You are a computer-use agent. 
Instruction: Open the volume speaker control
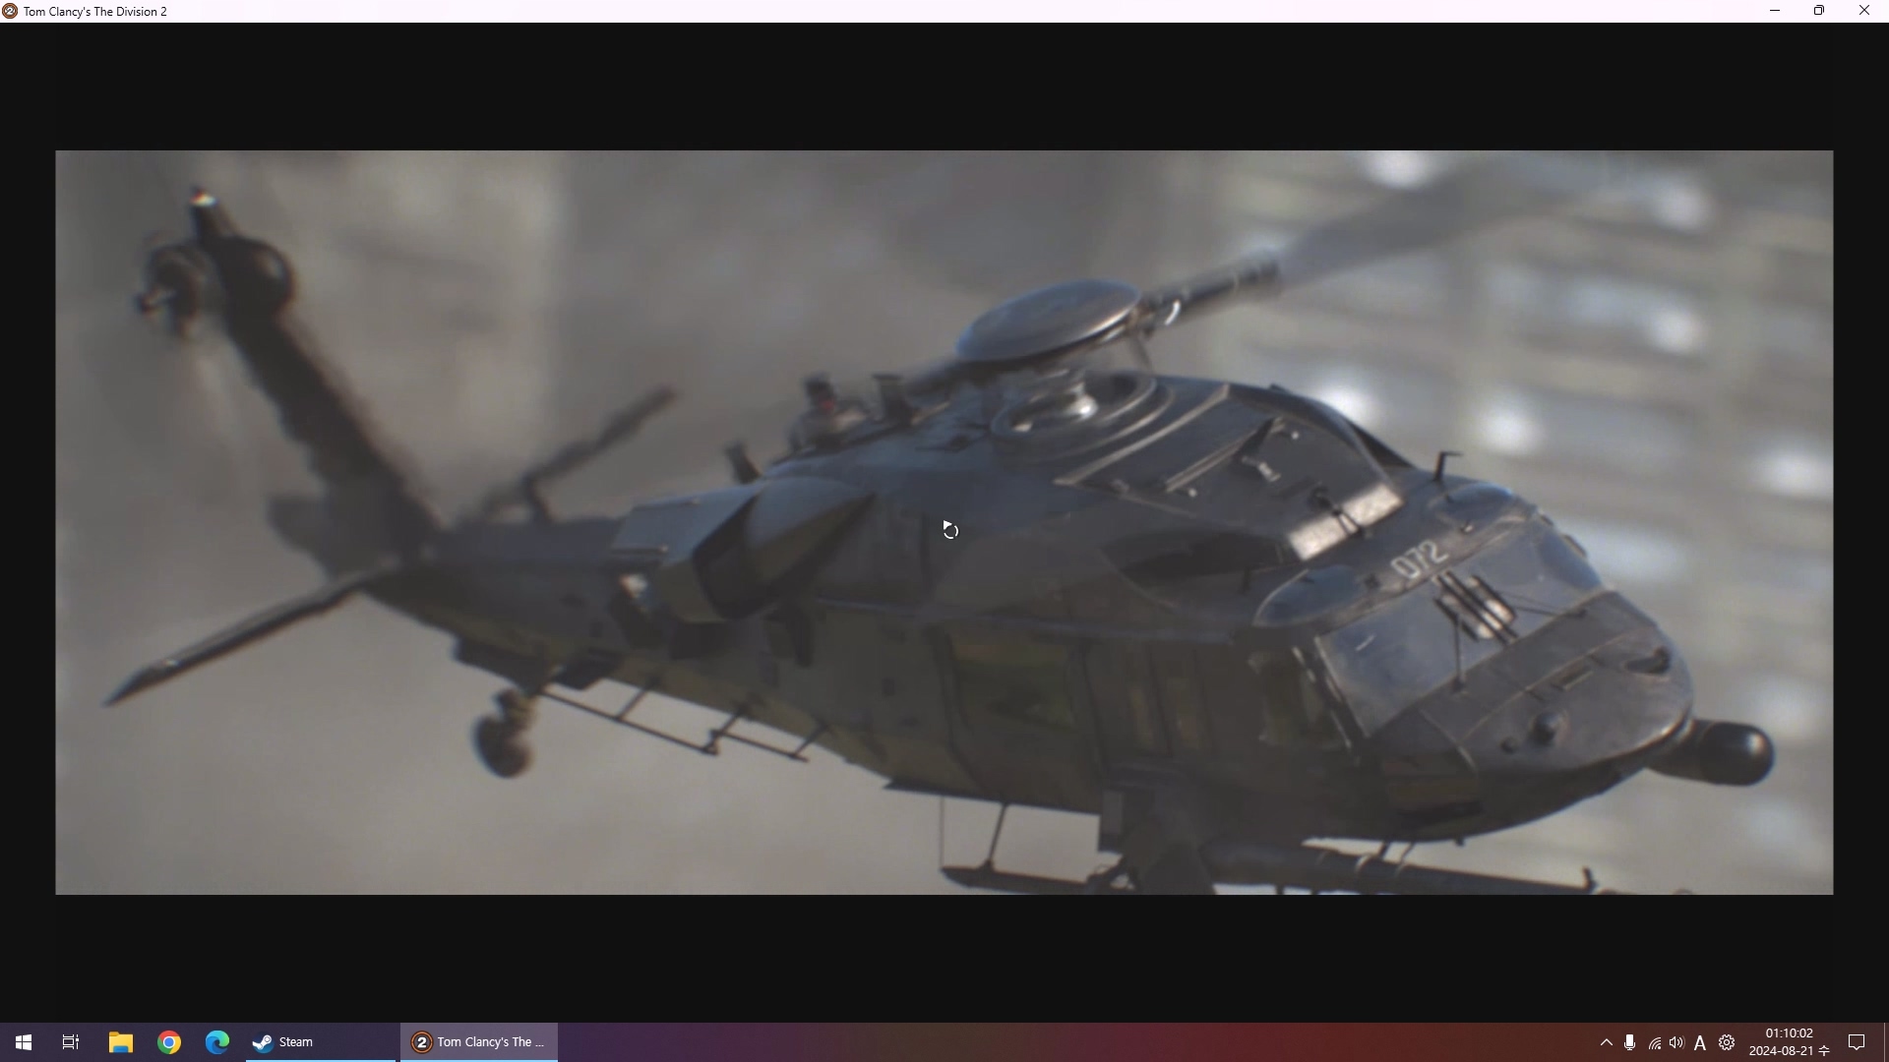tap(1676, 1042)
